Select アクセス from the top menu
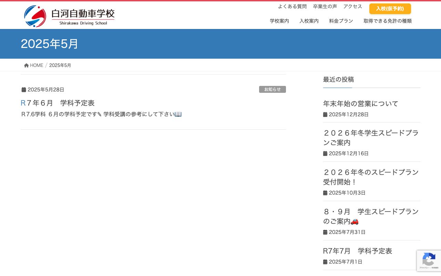441x276 pixels. [x=353, y=6]
